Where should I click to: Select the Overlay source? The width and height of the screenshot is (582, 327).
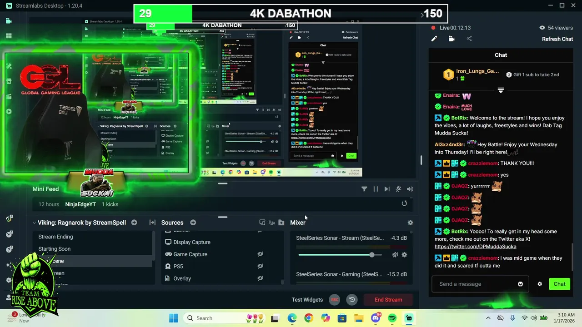pyautogui.click(x=182, y=278)
